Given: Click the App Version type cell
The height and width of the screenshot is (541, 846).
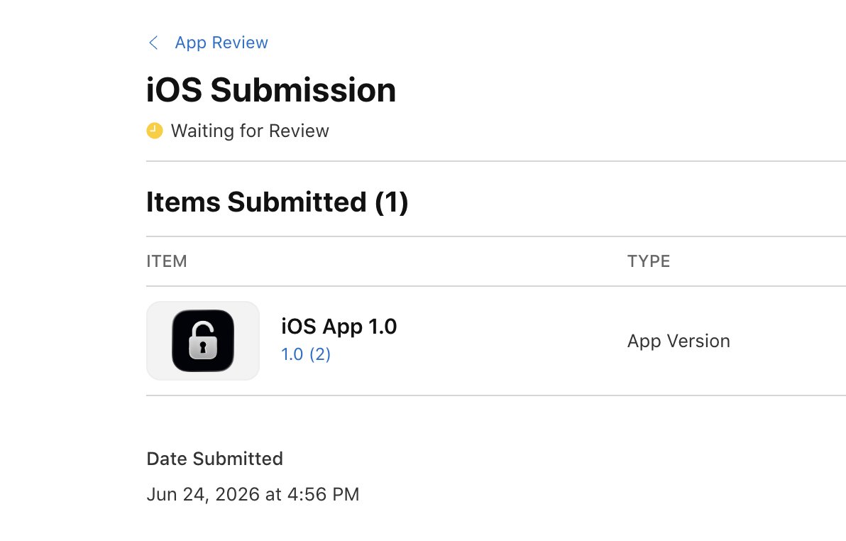Looking at the screenshot, I should [x=679, y=341].
